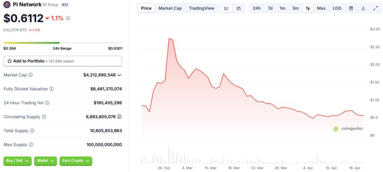Viewport: 383px width, 172px height.
Task: Expand Market Cap details chevron
Action: pos(119,75)
